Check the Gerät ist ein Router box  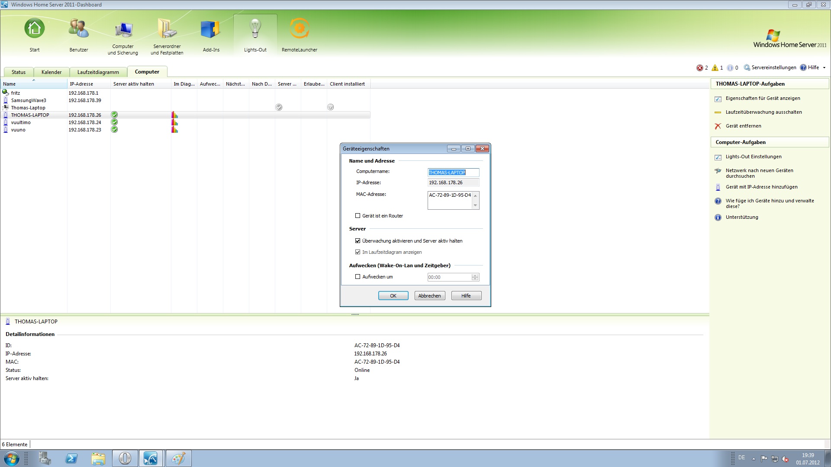coord(358,216)
